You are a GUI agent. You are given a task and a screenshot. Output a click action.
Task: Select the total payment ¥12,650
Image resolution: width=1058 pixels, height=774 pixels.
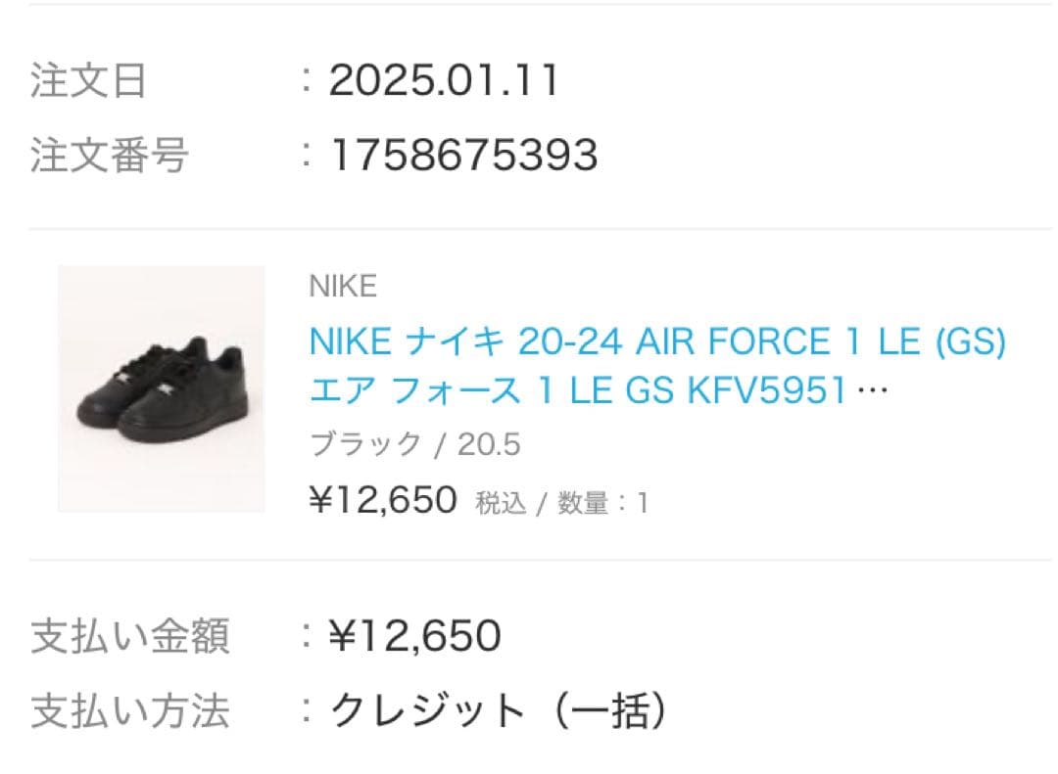pyautogui.click(x=421, y=635)
